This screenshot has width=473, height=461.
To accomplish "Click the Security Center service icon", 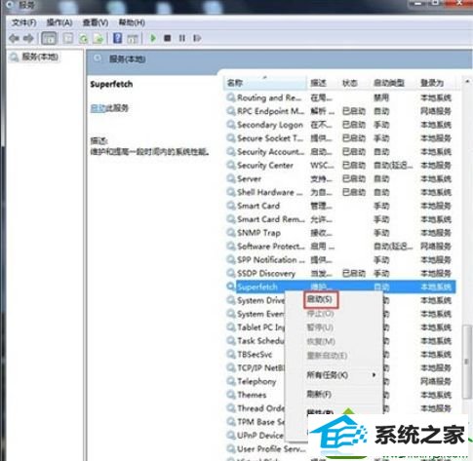I will [231, 166].
